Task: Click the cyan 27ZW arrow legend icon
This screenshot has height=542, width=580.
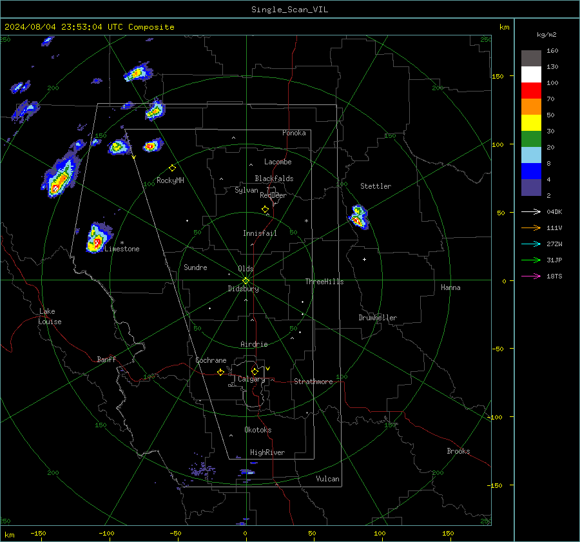Action: pos(531,244)
